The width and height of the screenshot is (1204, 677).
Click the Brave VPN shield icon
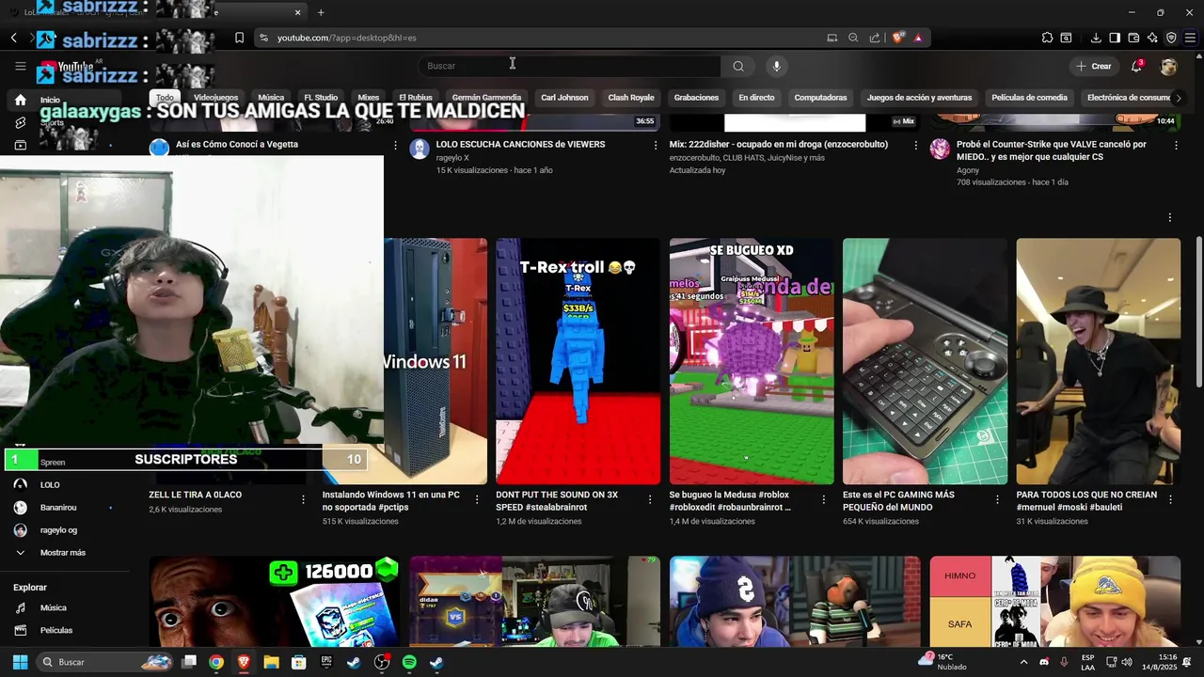1171,38
